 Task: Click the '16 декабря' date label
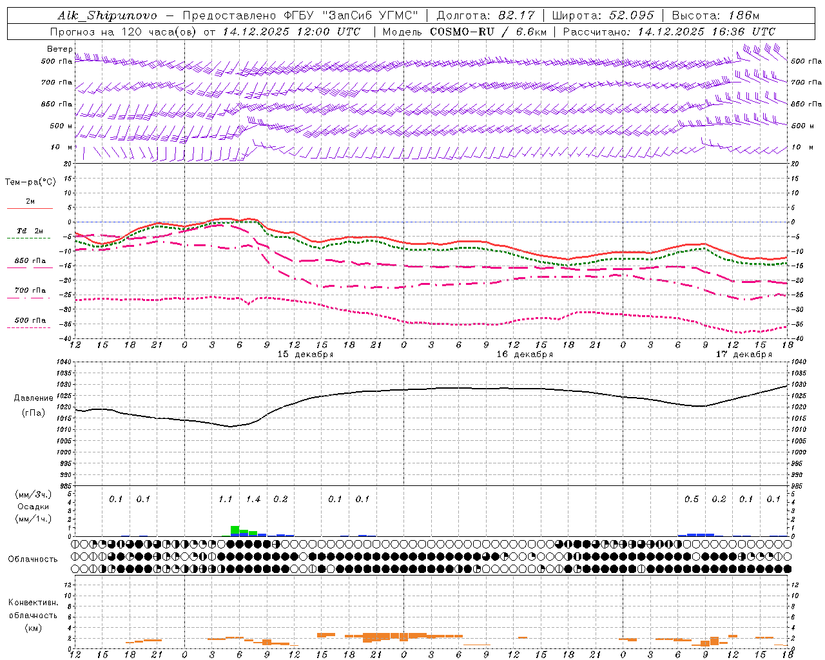pos(525,354)
